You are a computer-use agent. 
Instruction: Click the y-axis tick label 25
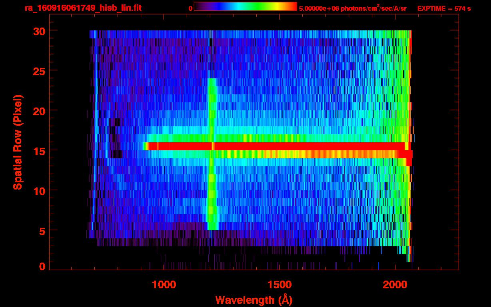pos(38,71)
